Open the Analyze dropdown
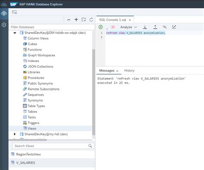204x170 pixels. (x=129, y=27)
